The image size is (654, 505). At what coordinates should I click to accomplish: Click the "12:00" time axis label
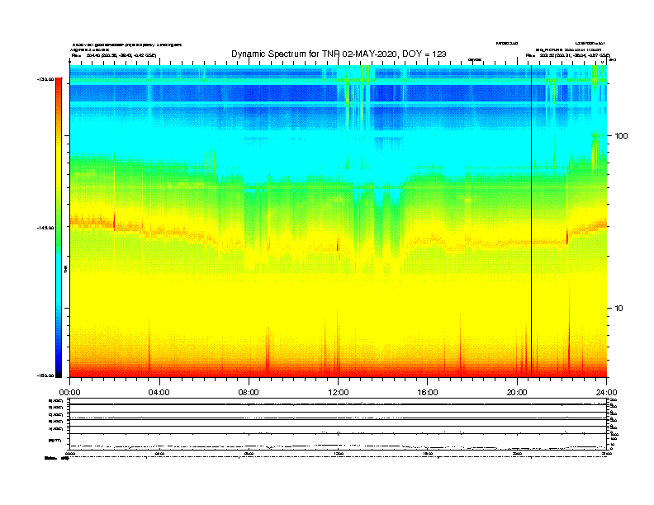click(x=339, y=393)
